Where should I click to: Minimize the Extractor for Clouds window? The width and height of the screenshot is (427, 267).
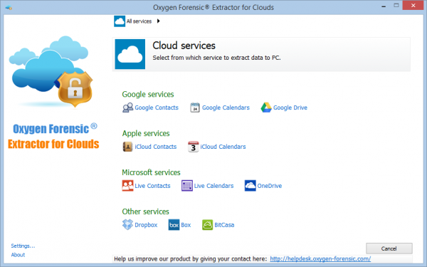coord(384,6)
